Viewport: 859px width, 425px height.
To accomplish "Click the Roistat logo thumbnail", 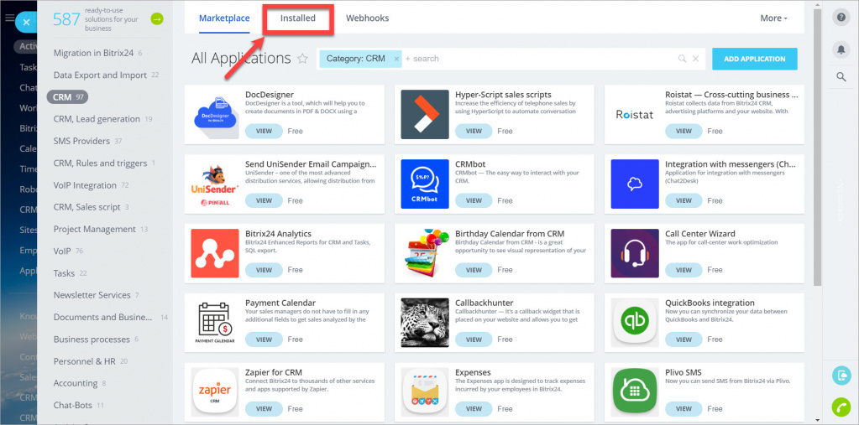I will [x=635, y=114].
